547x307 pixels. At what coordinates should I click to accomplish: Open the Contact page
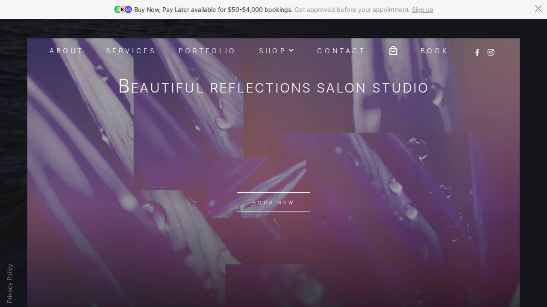341,51
